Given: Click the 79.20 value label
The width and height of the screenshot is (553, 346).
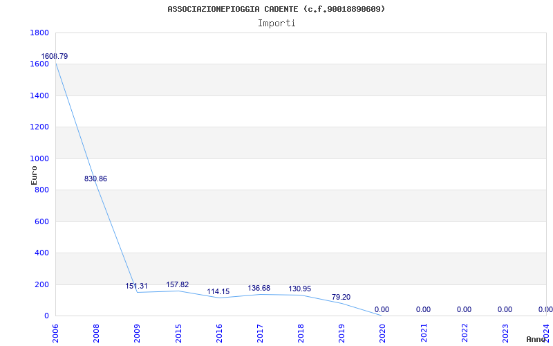Looking at the screenshot, I should click(x=341, y=298).
